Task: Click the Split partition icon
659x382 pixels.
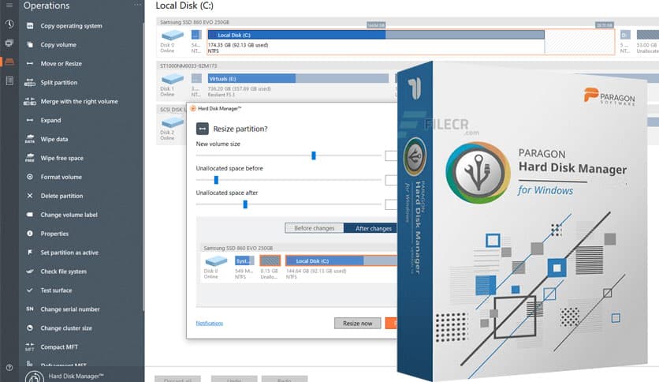Action: coord(30,82)
